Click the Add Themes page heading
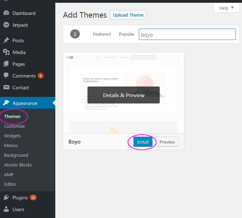This screenshot has height=218, width=242. 85,15
